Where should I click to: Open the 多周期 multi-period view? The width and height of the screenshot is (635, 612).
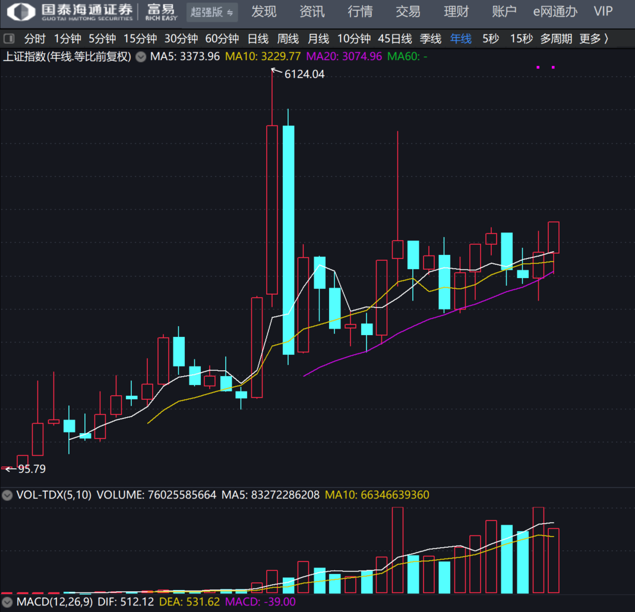click(556, 39)
